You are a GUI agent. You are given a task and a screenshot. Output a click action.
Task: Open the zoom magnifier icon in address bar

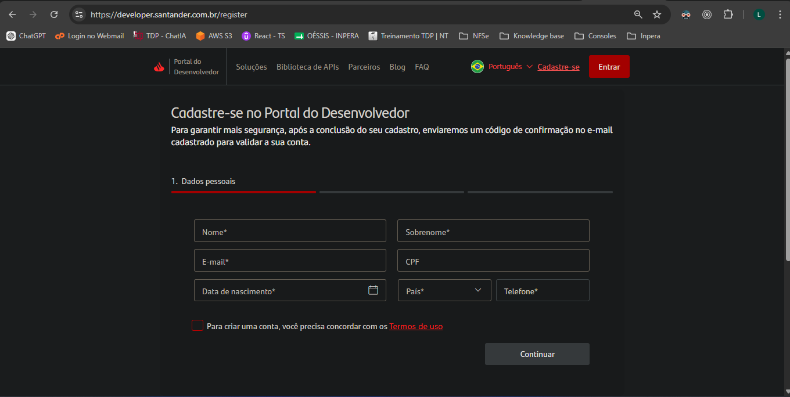point(638,15)
